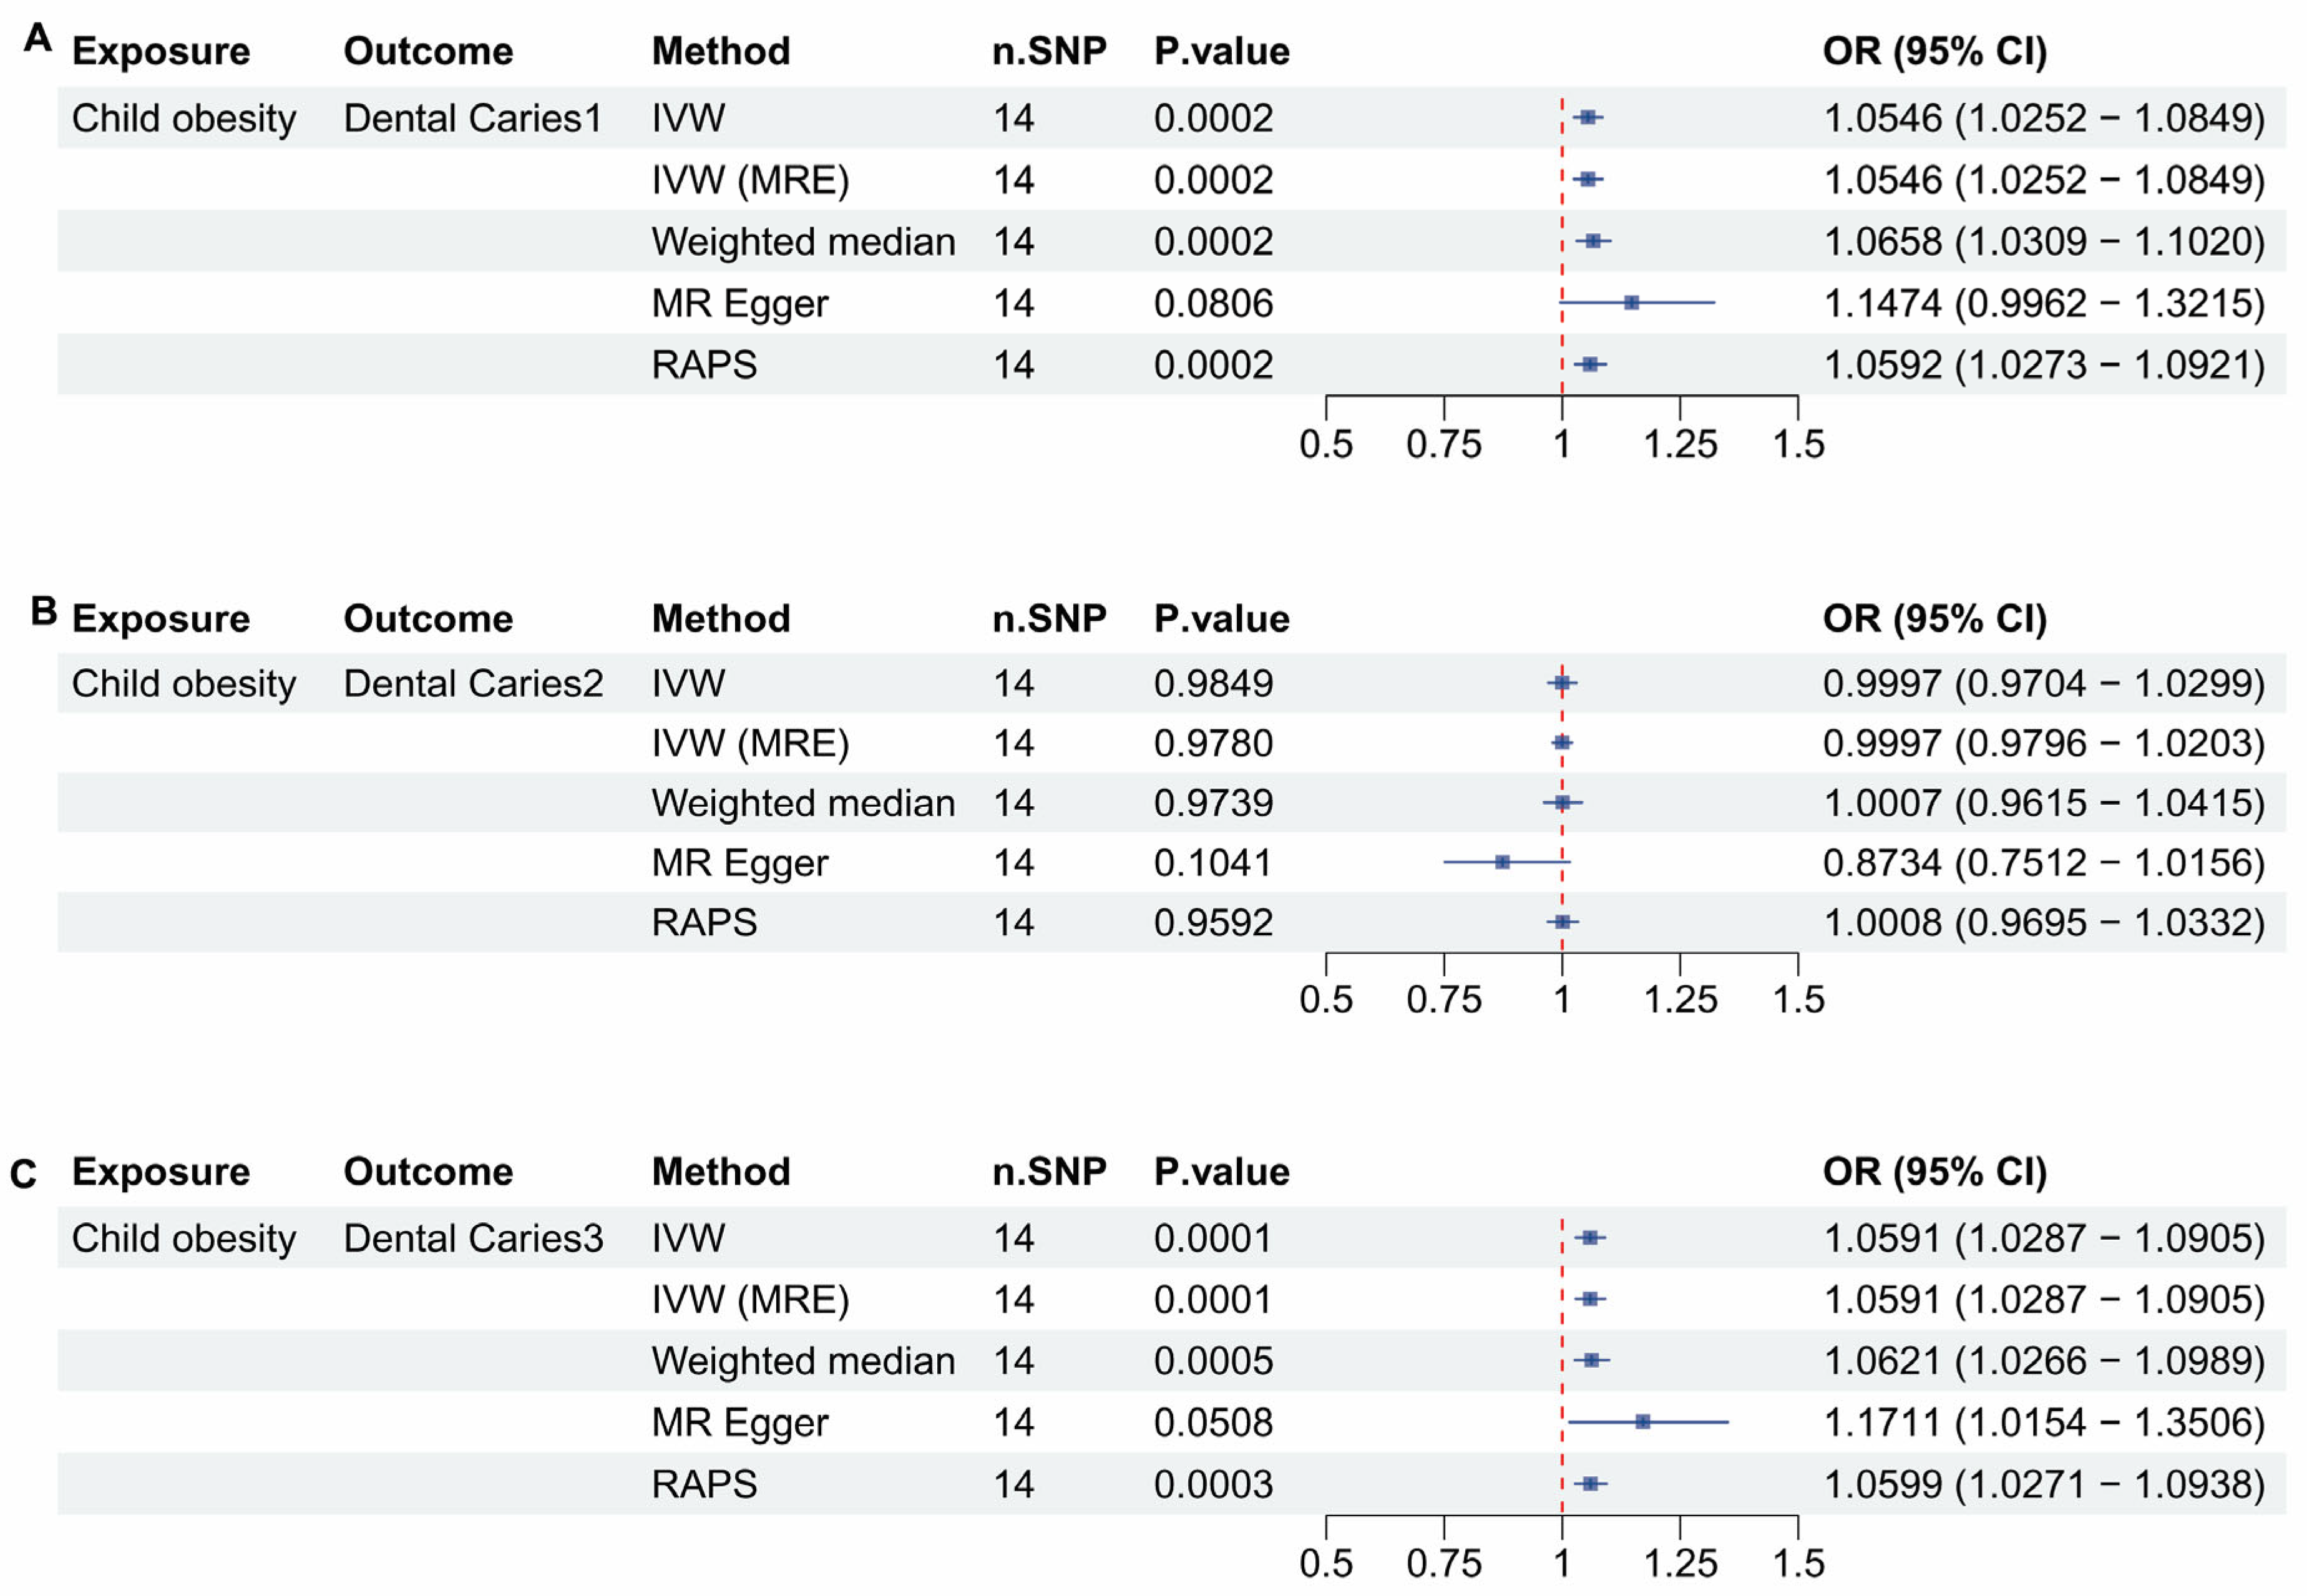Select the RAPS square marker in panel C
The height and width of the screenshot is (1596, 2307).
(1590, 1483)
